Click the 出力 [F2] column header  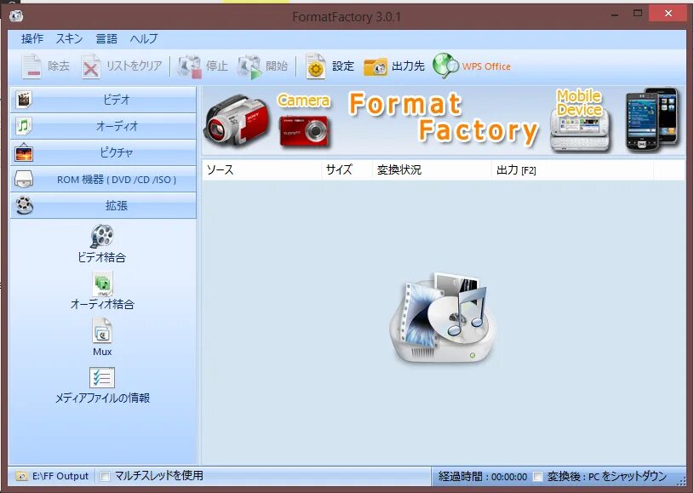coord(573,170)
